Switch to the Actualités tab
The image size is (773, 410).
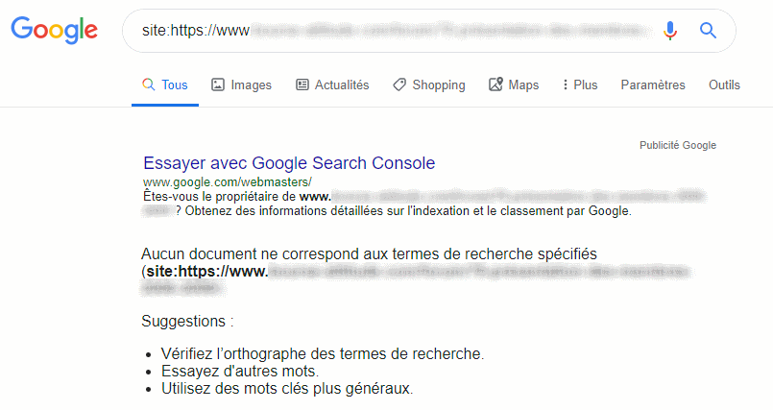[342, 84]
